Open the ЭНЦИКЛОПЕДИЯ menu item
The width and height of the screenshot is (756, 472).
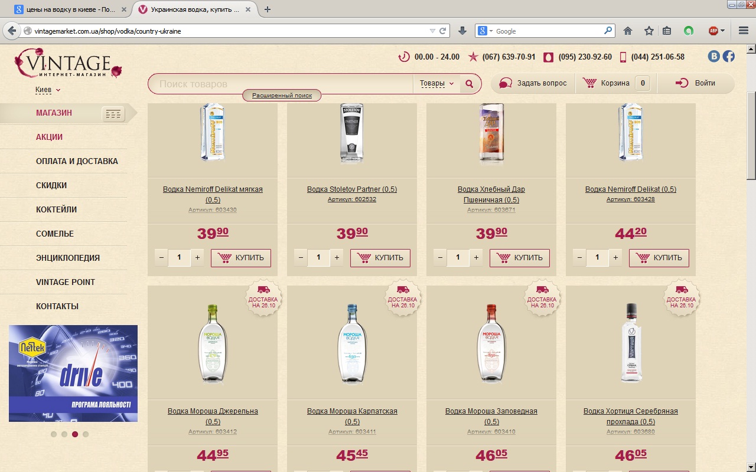coord(68,258)
